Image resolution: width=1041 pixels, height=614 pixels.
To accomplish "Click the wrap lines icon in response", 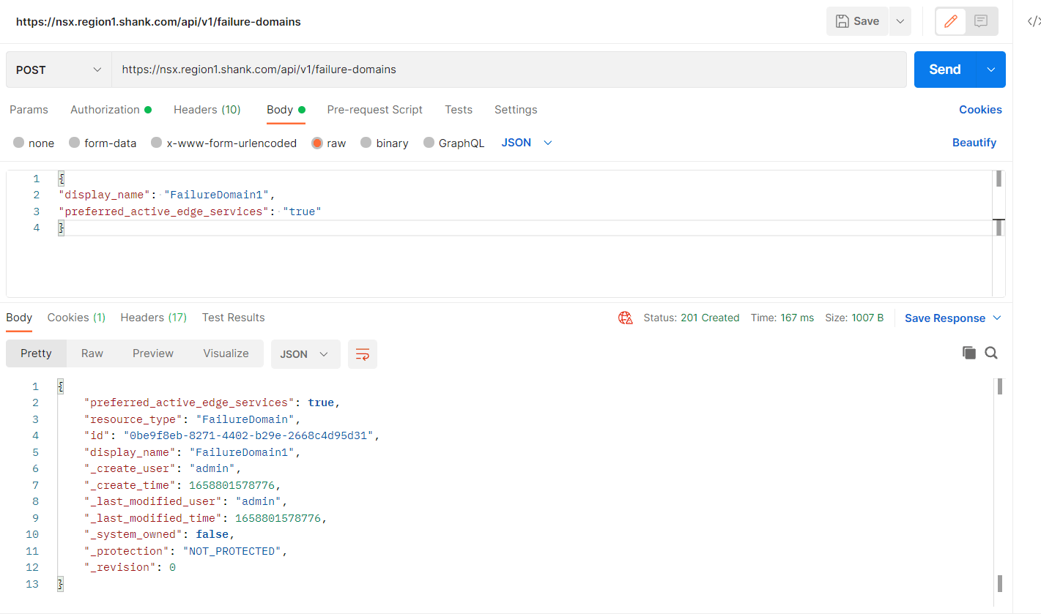I will click(x=362, y=354).
